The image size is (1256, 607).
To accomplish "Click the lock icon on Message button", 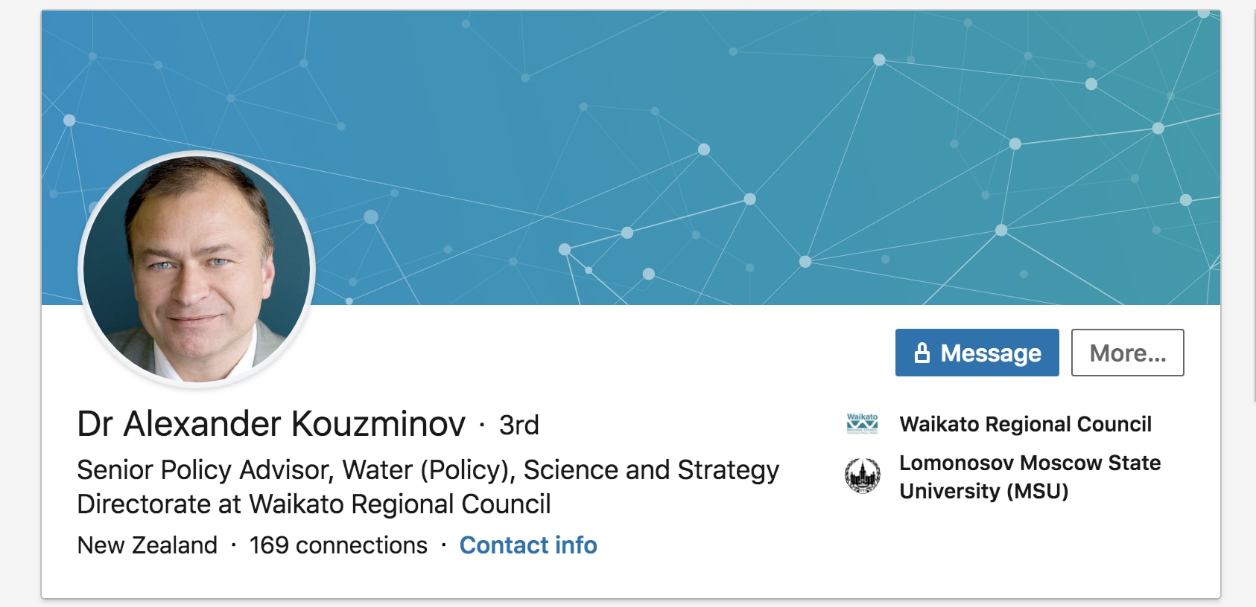I will [x=922, y=353].
